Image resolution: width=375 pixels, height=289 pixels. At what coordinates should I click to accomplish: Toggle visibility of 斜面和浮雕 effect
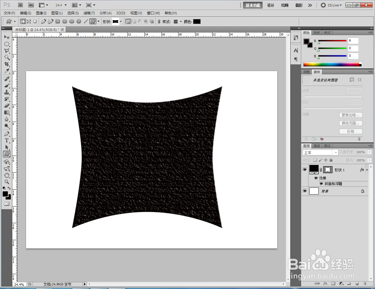321,184
